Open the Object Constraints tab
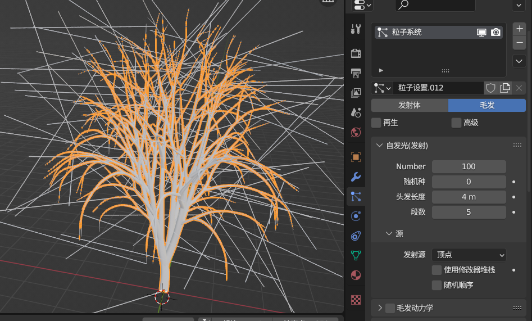The height and width of the screenshot is (321, 532). (356, 236)
